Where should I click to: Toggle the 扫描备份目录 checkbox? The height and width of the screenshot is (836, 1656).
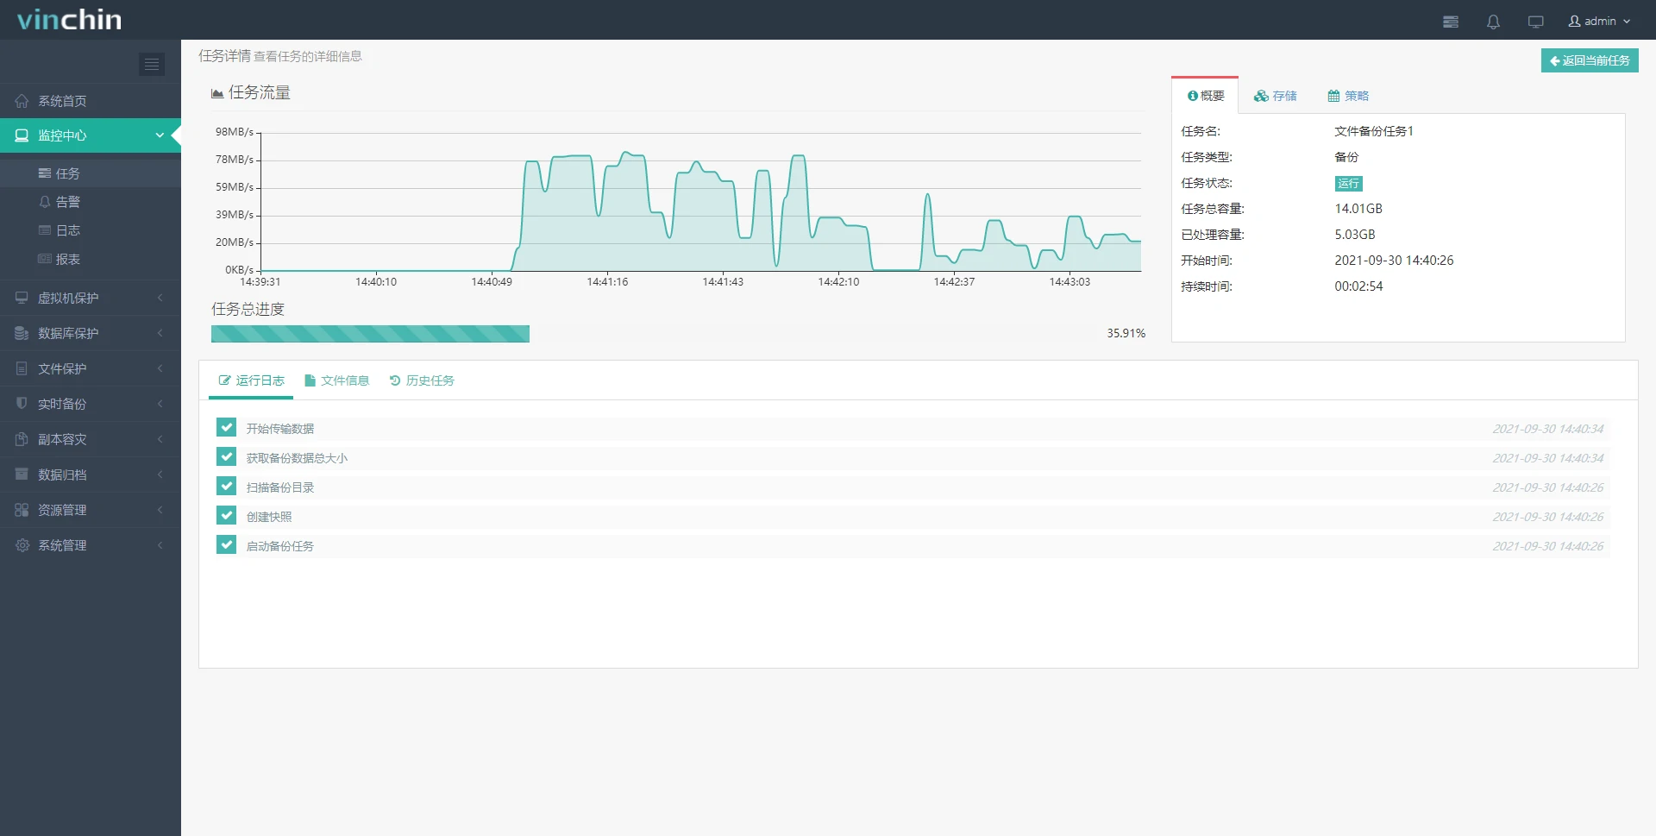tap(227, 487)
